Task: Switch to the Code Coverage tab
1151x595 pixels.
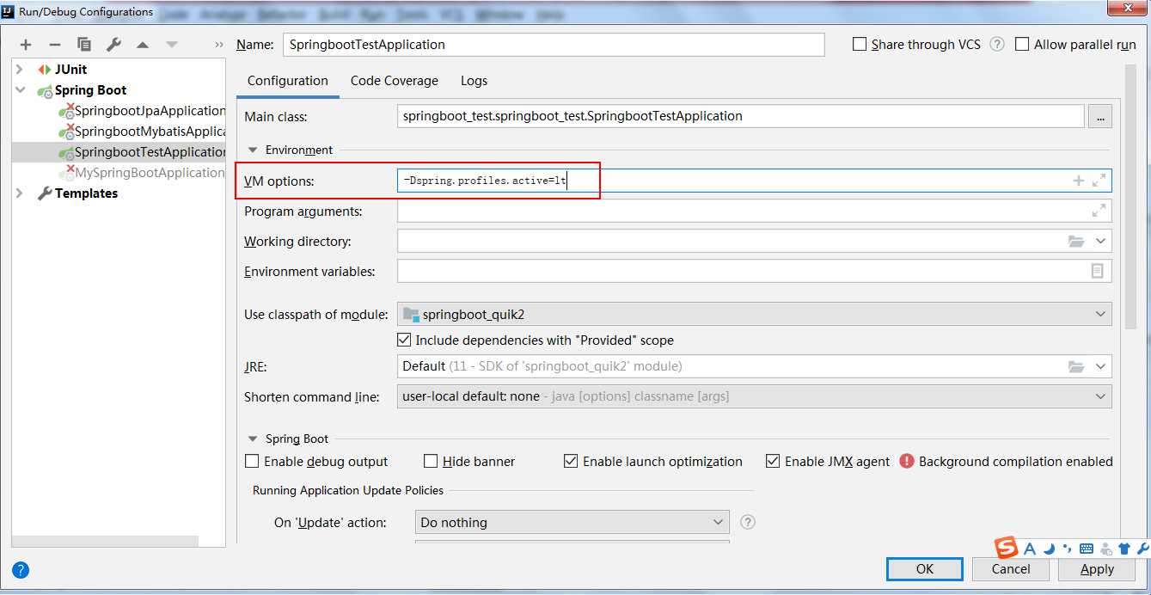Action: [x=395, y=81]
